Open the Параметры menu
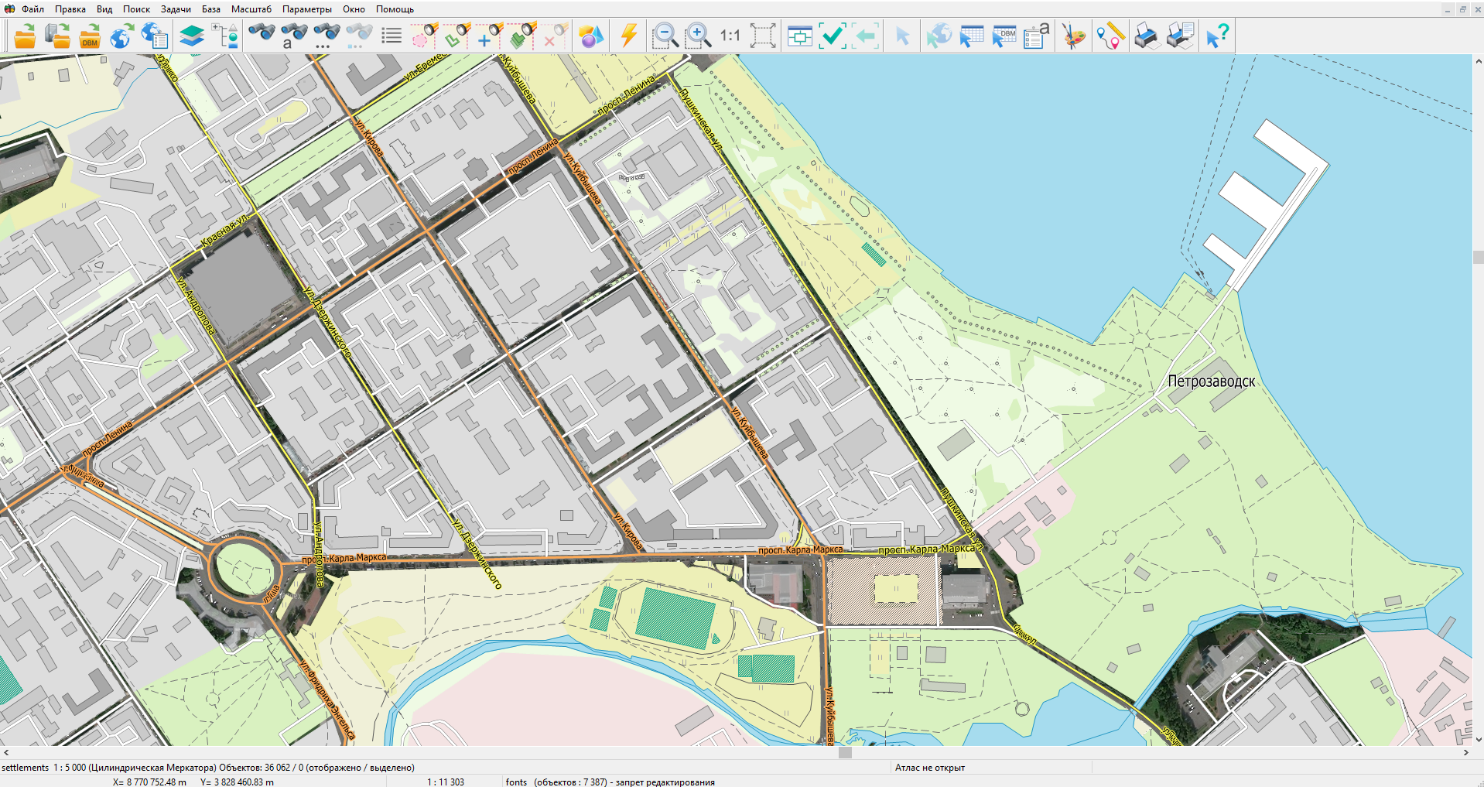 (x=306, y=9)
